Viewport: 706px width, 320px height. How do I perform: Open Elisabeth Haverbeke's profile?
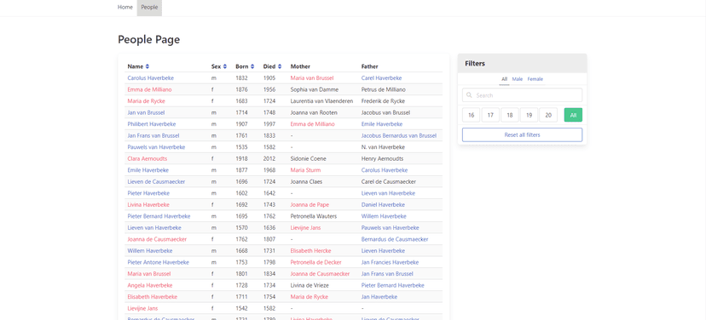coord(152,297)
